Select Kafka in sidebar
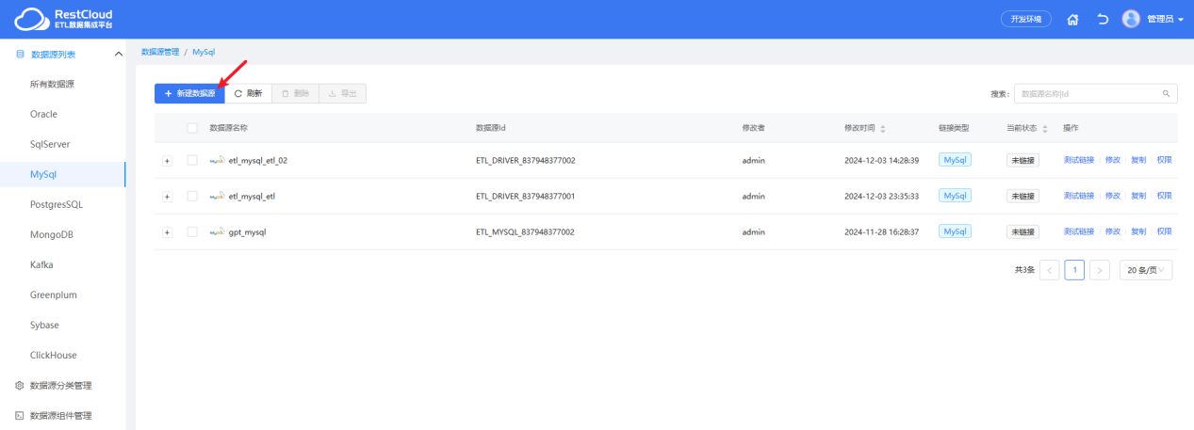Screen dimensions: 1194x430 [x=62, y=264]
